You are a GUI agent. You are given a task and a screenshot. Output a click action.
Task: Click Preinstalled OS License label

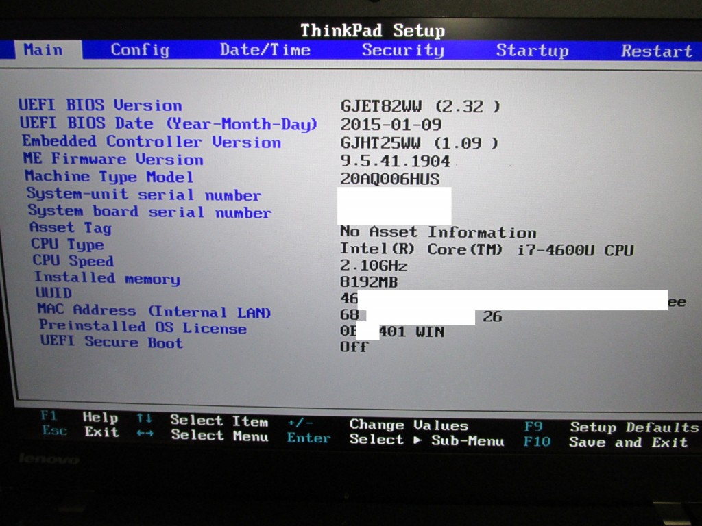[143, 327]
